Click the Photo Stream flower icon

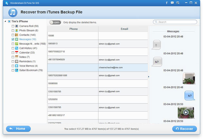[17, 30]
